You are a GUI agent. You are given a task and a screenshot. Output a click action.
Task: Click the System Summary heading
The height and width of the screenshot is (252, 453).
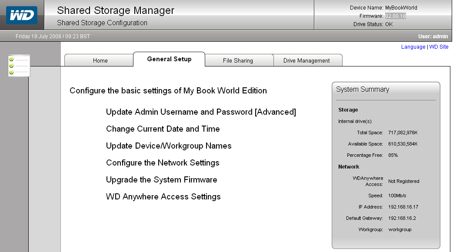(363, 89)
